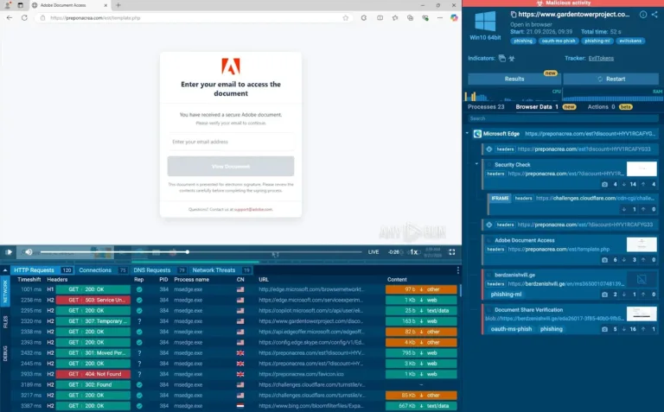
Task: Mute the recording with the speaker icon
Action: point(29,252)
